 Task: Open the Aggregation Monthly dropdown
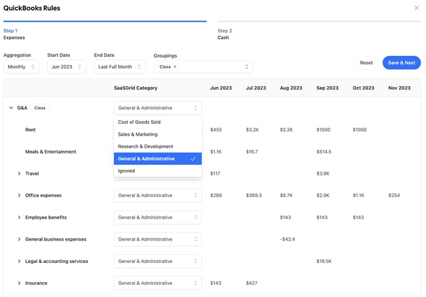pos(21,67)
